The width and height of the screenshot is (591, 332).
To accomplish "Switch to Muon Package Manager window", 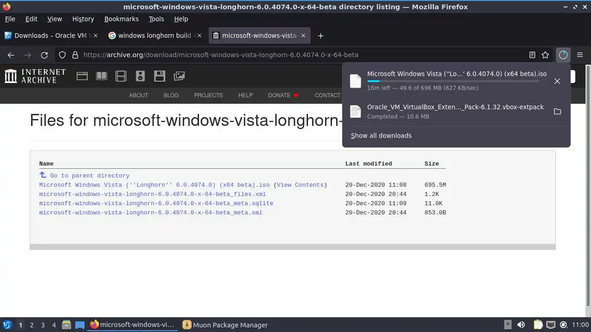I will coord(225,325).
